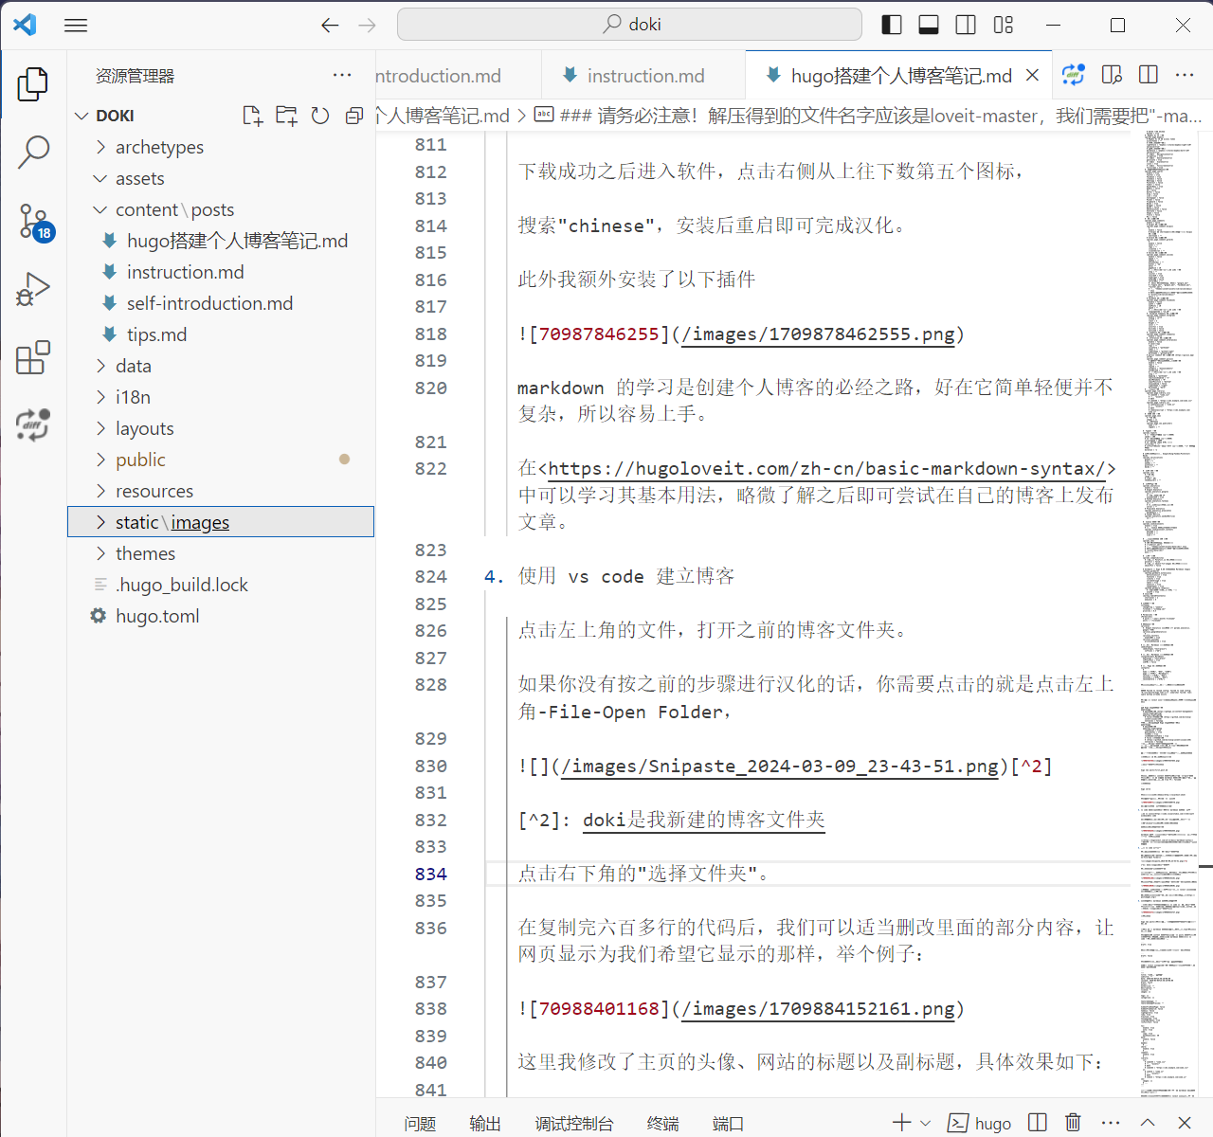Open the 调试控制台 debug console tab
Image resolution: width=1213 pixels, height=1137 pixels.
(574, 1123)
